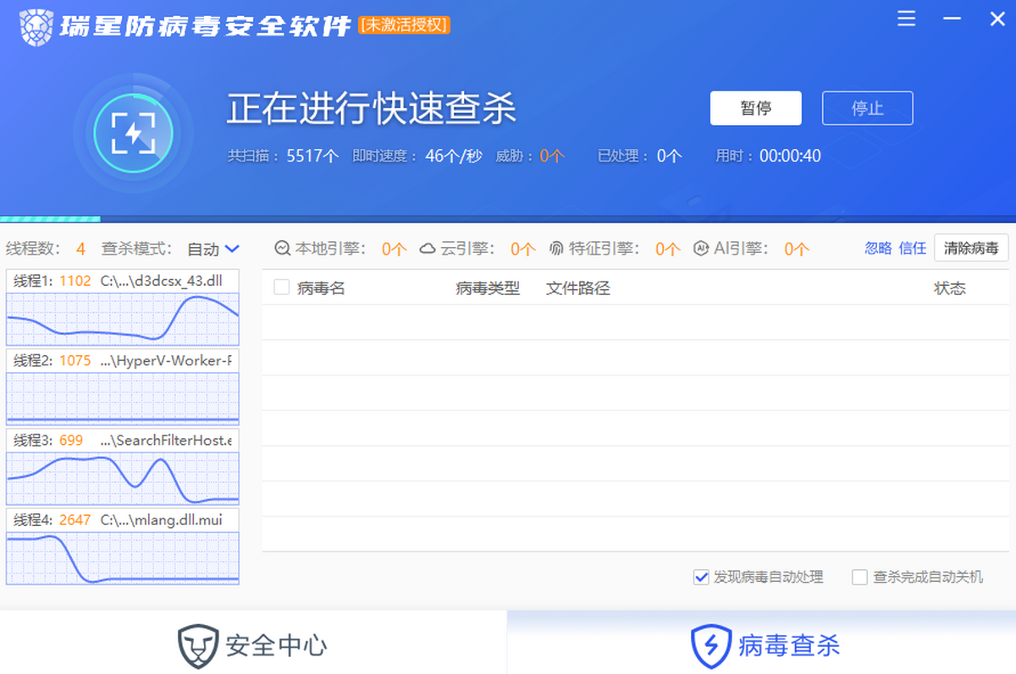
Task: Stop the scan with 停止 button
Action: (x=868, y=108)
